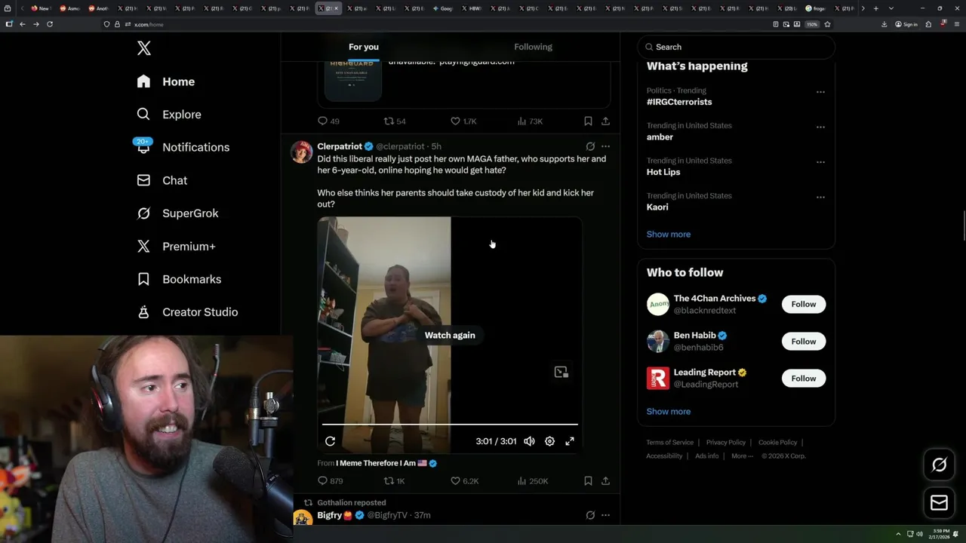Replay the video with replay icon

pyautogui.click(x=330, y=441)
